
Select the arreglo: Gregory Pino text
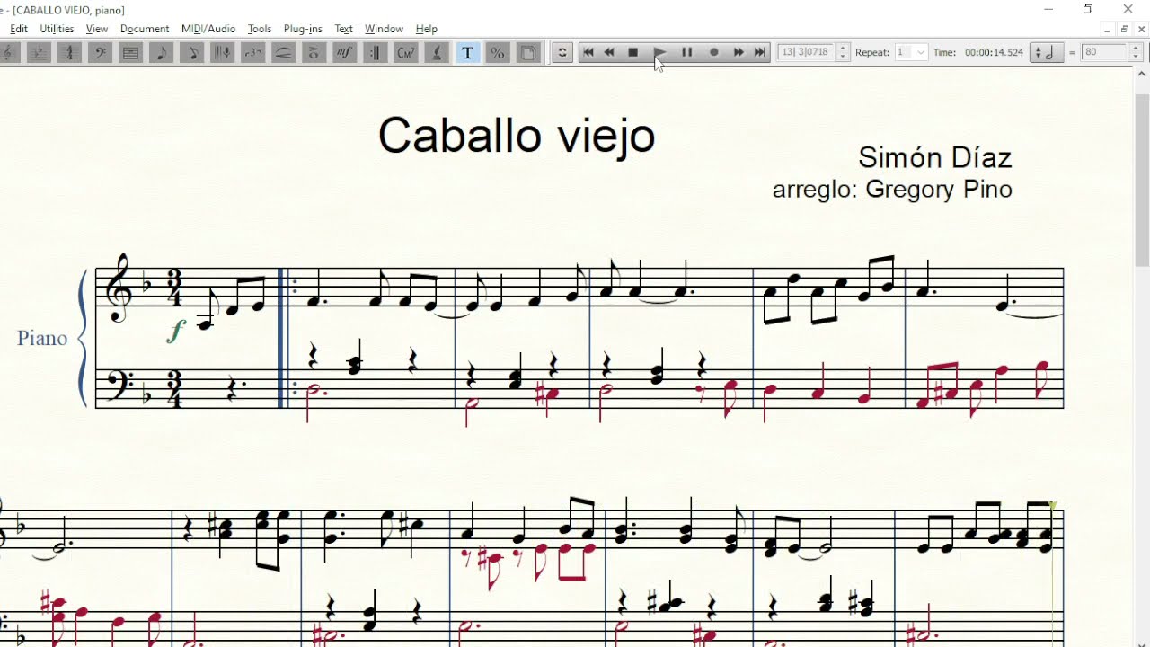coord(892,190)
